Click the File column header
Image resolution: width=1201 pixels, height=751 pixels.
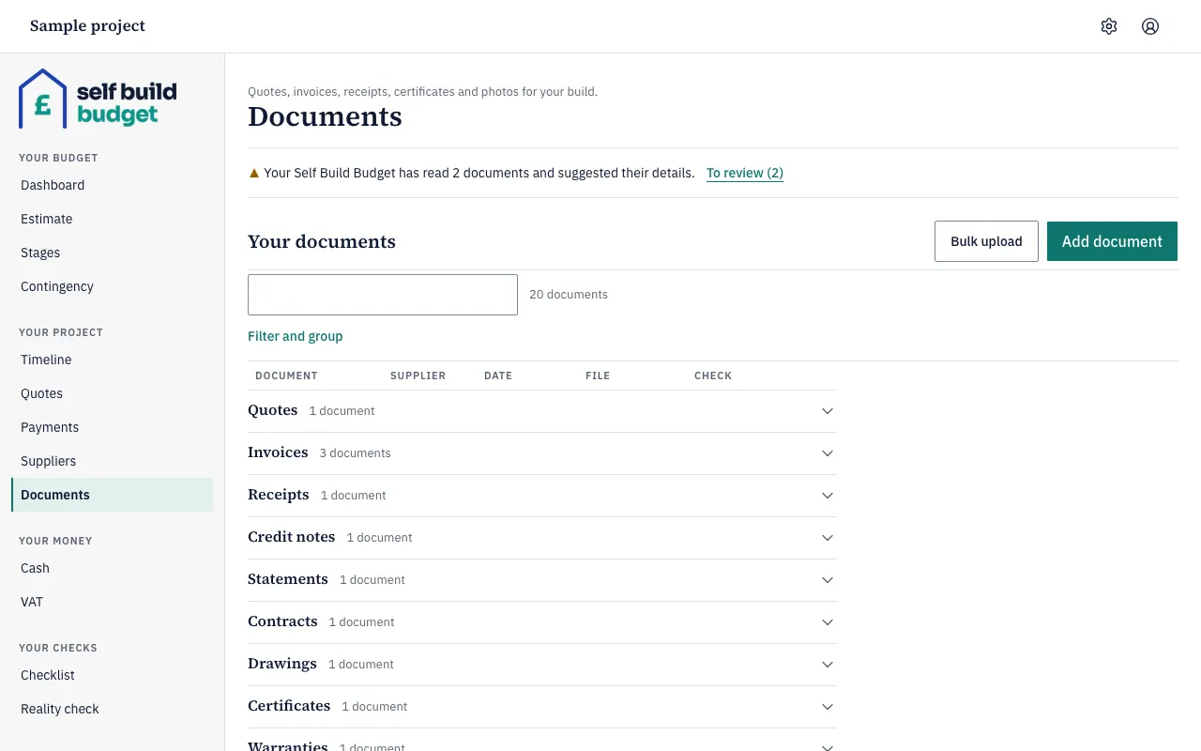[598, 375]
